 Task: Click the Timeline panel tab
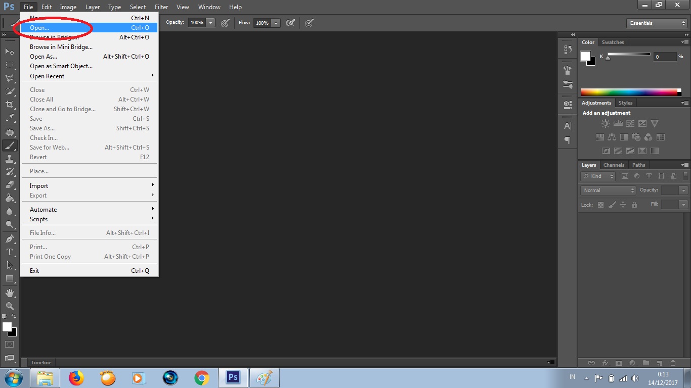[x=41, y=362]
